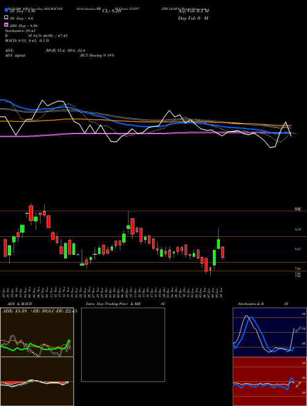Click the 9.19 price axis label
Image resolution: width=307 pixels, height=406 pixels.
tap(298, 229)
